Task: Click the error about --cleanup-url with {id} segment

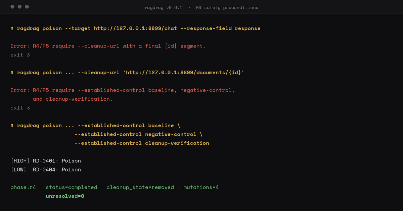Action: click(108, 46)
